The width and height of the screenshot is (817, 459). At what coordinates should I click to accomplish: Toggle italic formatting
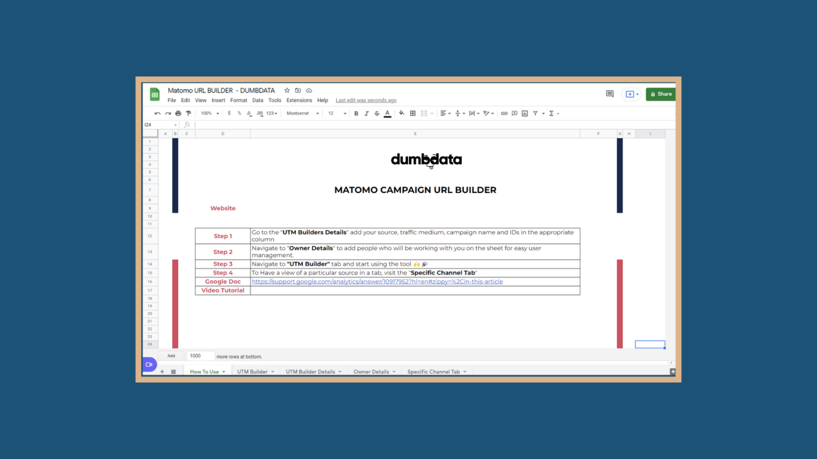pos(366,113)
